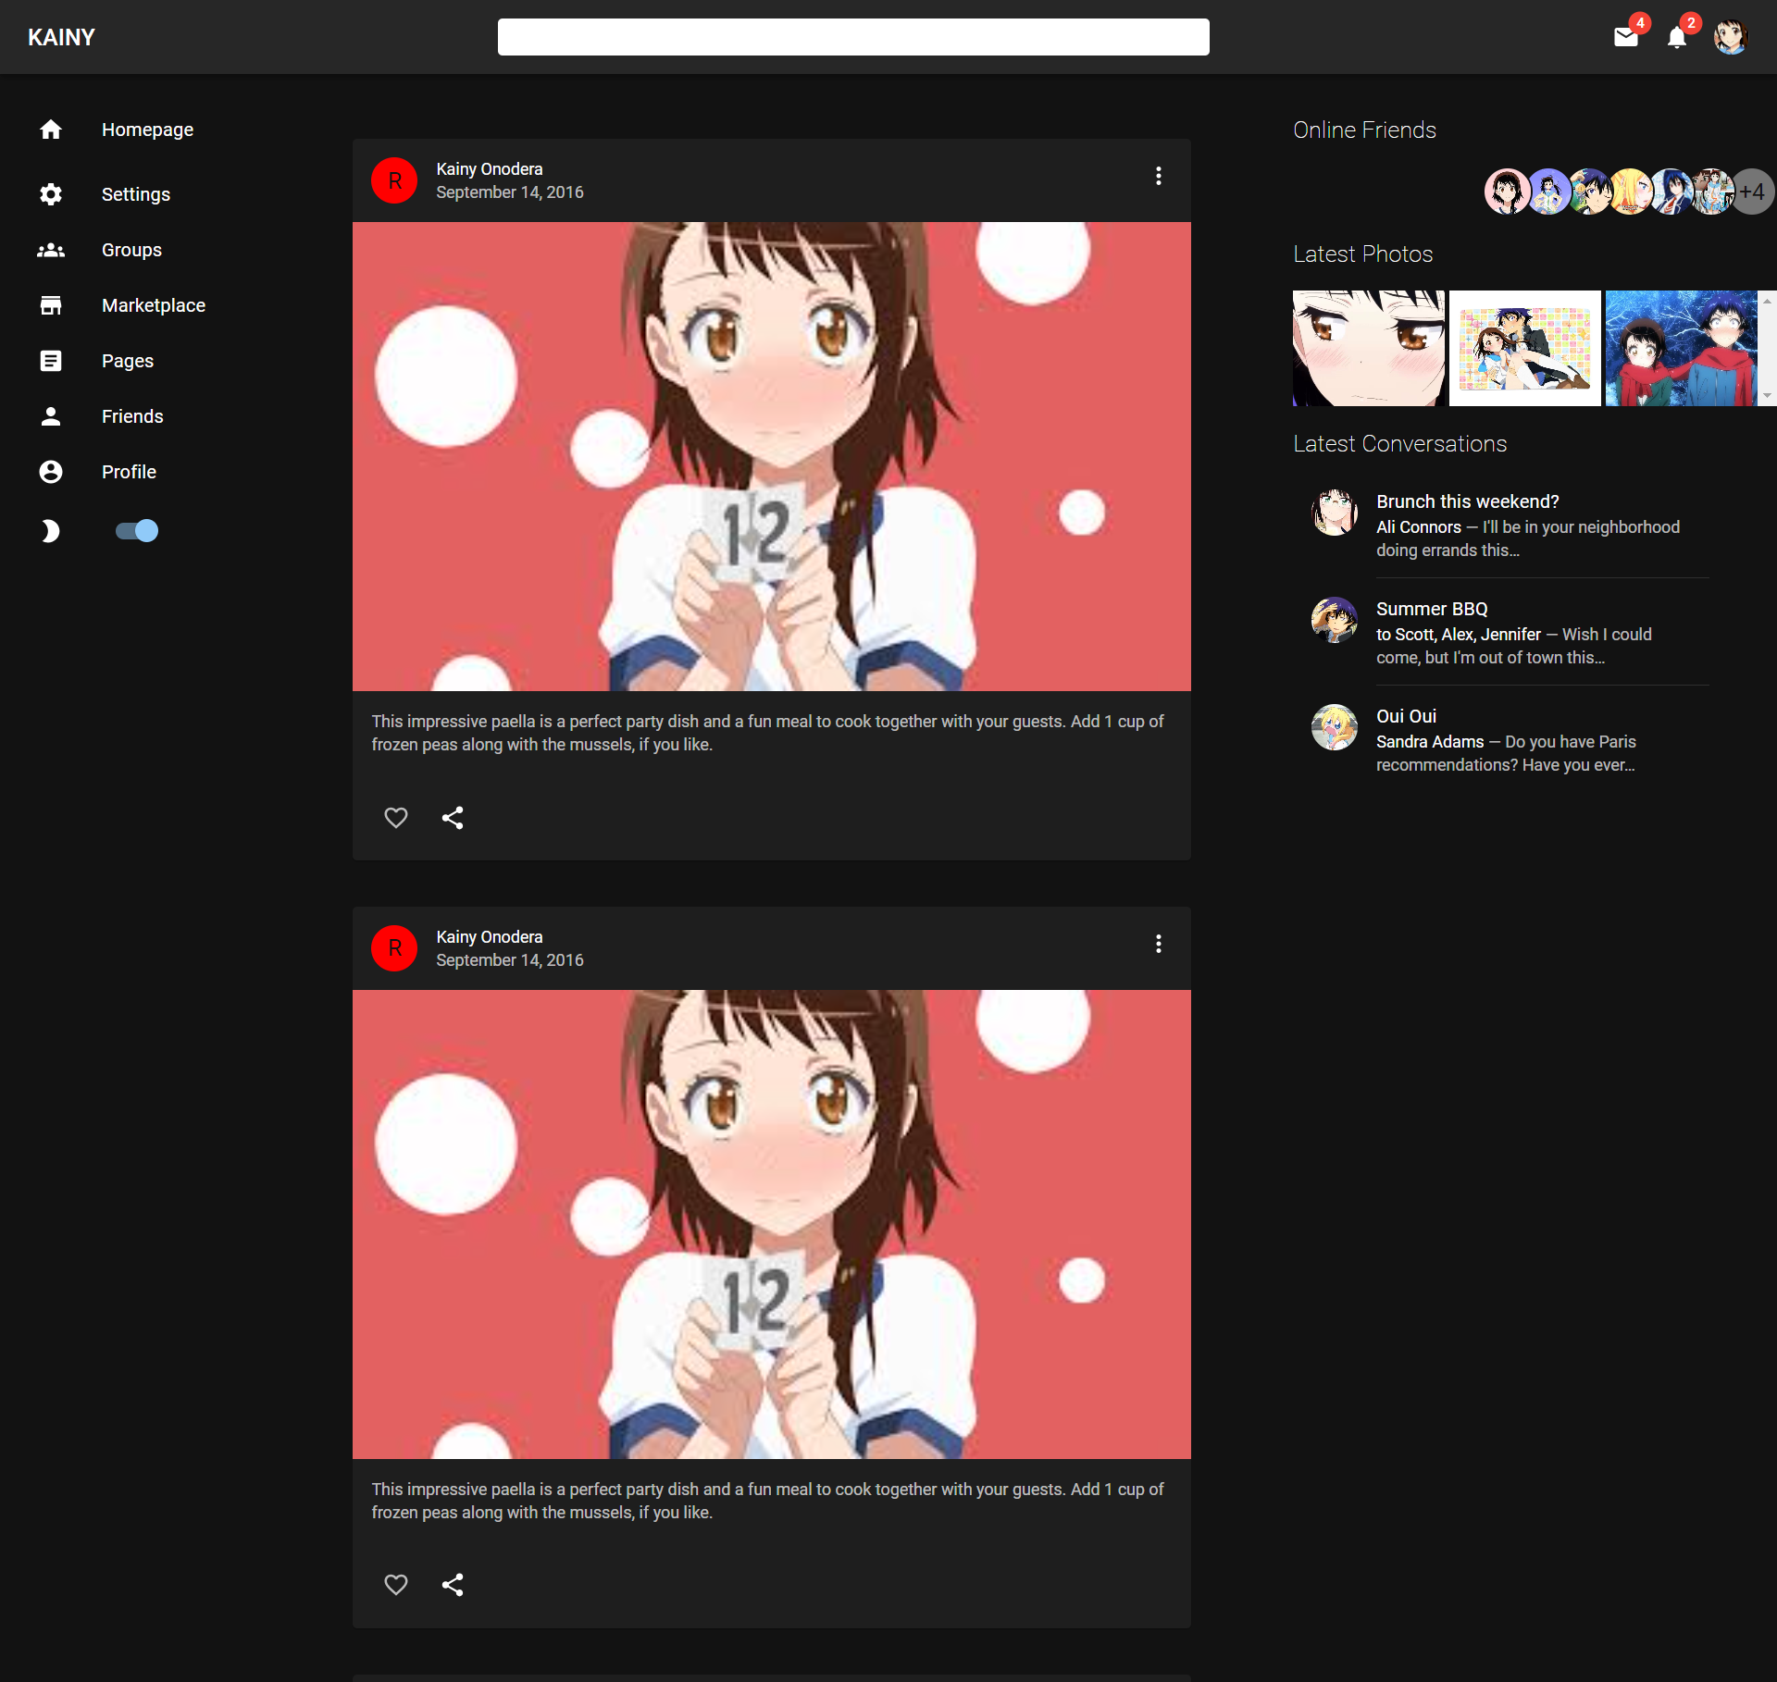Click Kainy Onodera name on second post
1777x1682 pixels.
490,937
